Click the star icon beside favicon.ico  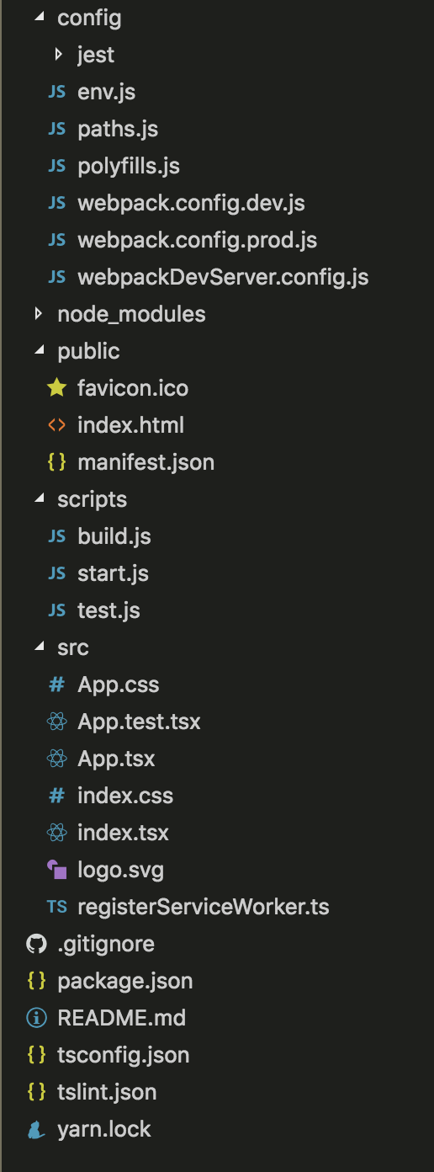pyautogui.click(x=56, y=388)
